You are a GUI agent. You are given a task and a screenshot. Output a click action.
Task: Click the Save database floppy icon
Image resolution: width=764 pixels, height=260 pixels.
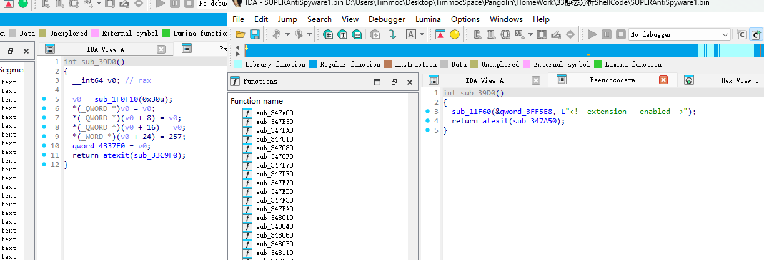[x=255, y=34]
